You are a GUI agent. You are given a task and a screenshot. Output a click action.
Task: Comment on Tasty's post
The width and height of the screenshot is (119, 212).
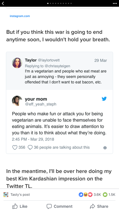coord(59,206)
